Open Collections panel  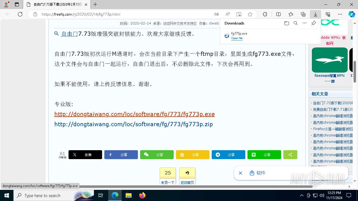(303, 14)
